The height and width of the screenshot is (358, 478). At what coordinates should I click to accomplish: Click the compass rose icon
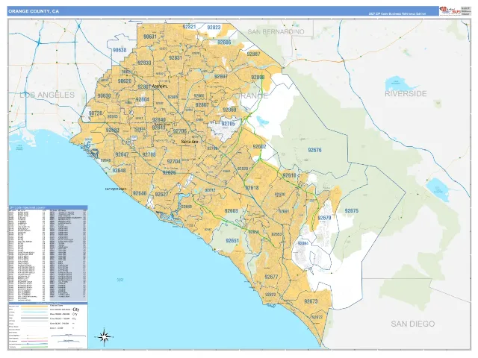(x=105, y=336)
